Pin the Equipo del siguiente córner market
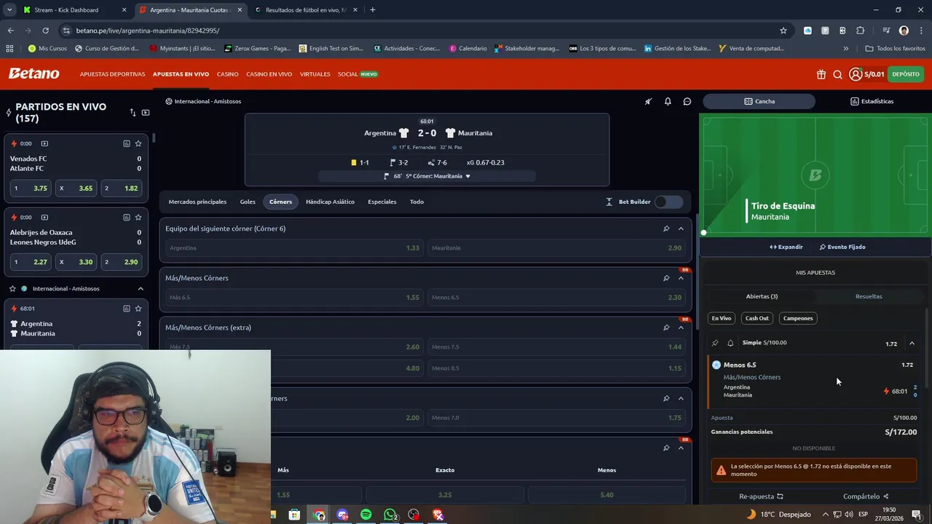 point(666,229)
